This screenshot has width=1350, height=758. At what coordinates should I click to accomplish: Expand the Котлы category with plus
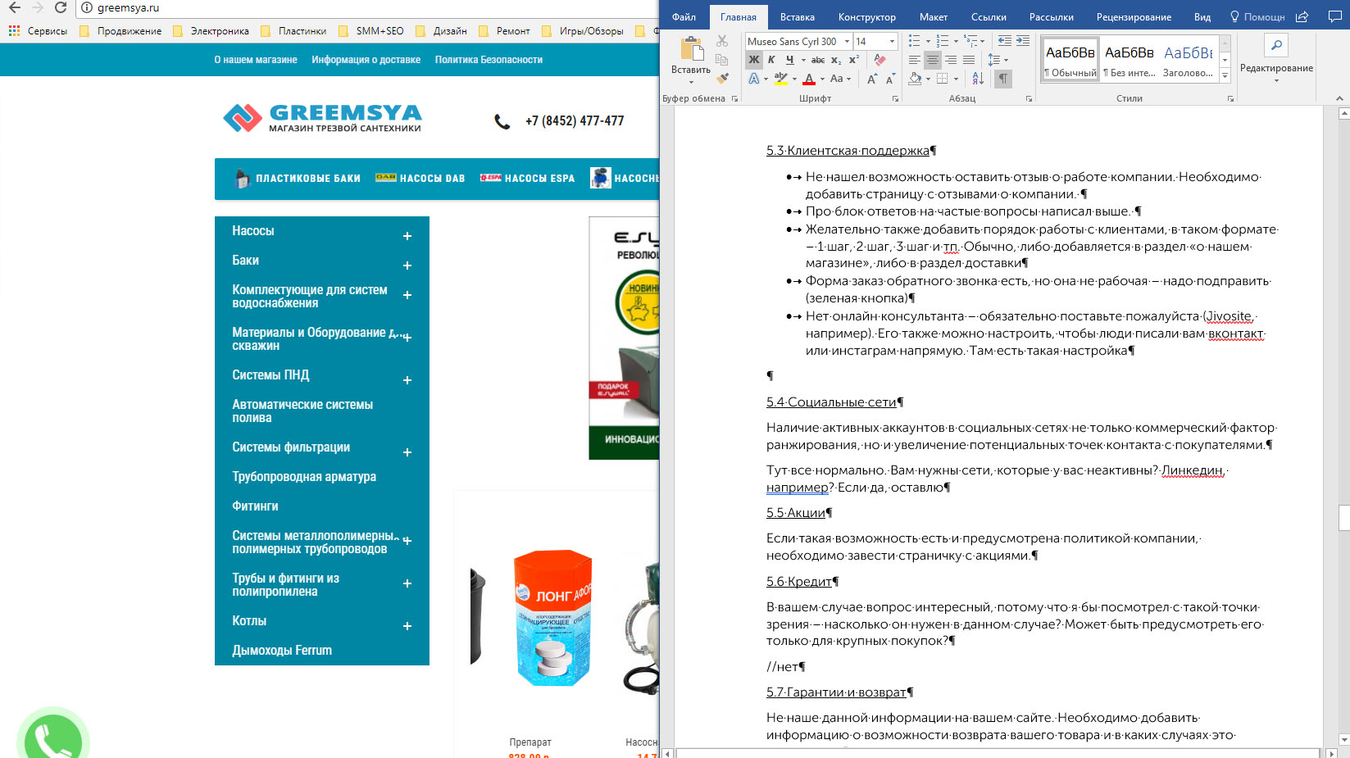pos(407,626)
